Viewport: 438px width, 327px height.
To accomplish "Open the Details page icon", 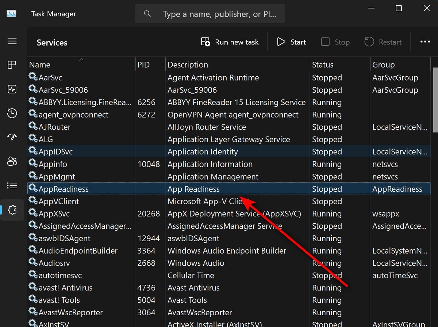I will click(12, 185).
